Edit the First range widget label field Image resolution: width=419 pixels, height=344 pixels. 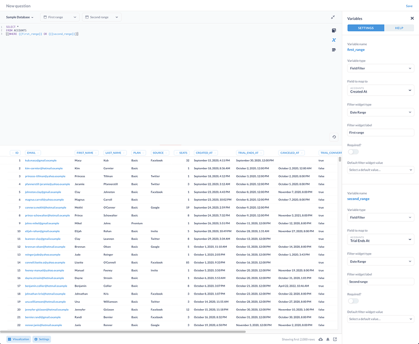pos(380,133)
